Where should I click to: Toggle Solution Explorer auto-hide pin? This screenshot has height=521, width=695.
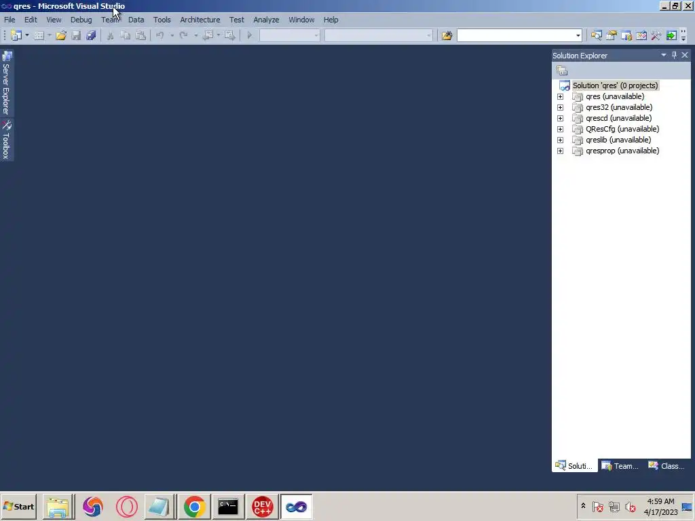tap(674, 55)
